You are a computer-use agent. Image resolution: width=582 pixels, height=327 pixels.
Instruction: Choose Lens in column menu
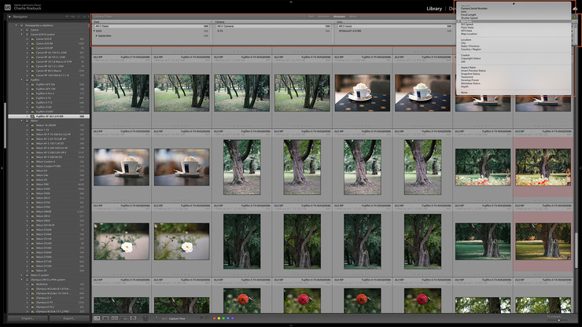point(463,12)
